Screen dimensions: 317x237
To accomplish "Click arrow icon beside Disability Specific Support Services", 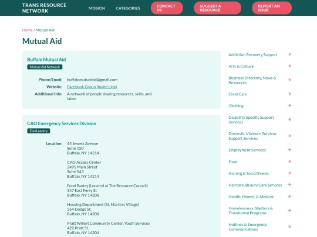I will pos(289,120).
